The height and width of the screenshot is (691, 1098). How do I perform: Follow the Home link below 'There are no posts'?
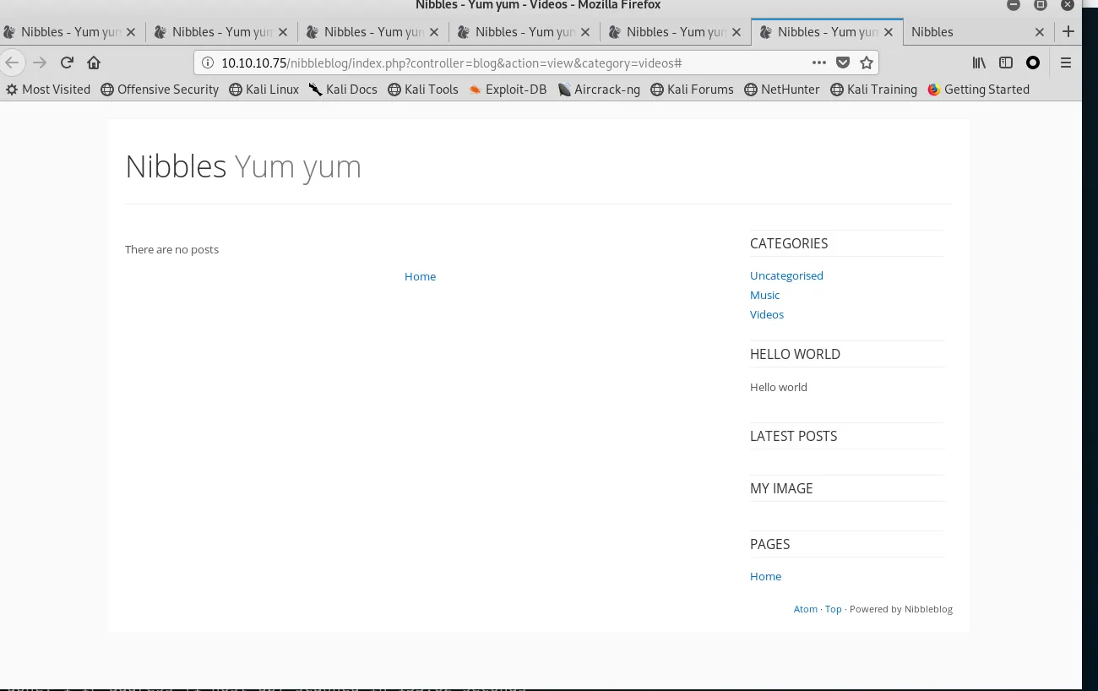point(420,276)
